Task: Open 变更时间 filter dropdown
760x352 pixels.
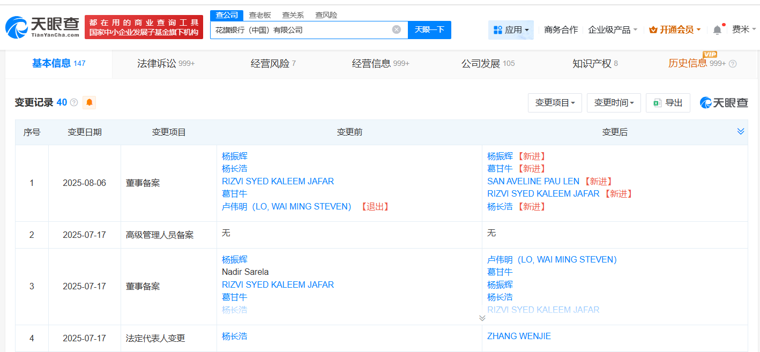Action: click(614, 102)
